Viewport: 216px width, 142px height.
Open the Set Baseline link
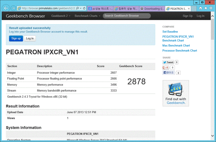coord(170,32)
